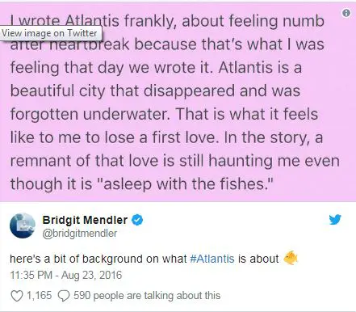Click the fish emoji in the tweet
This screenshot has height=312, width=356.
291,258
